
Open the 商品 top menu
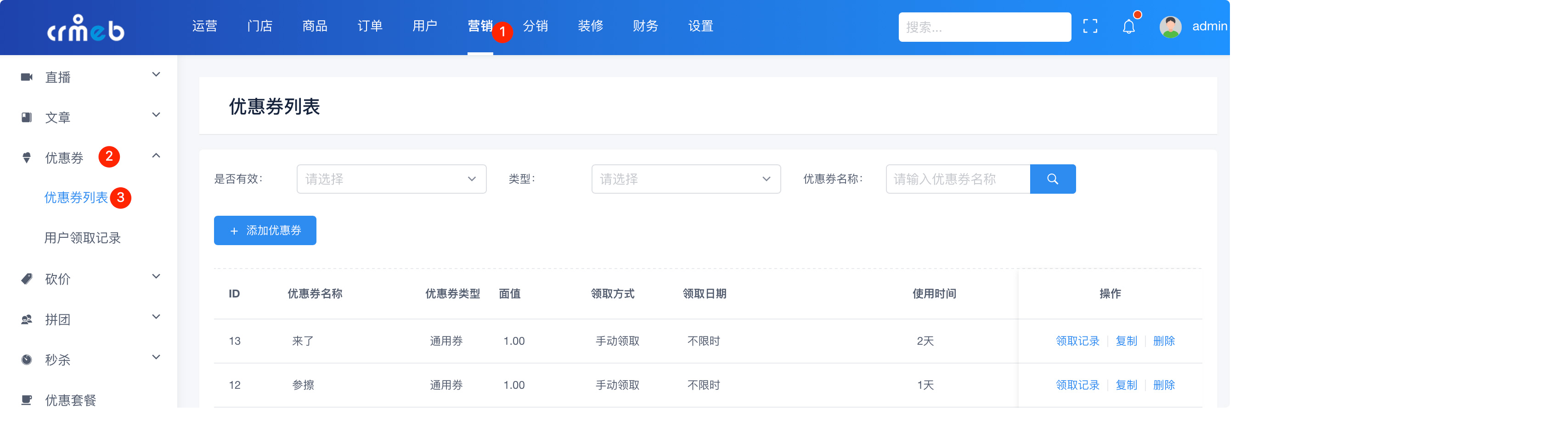click(x=315, y=26)
